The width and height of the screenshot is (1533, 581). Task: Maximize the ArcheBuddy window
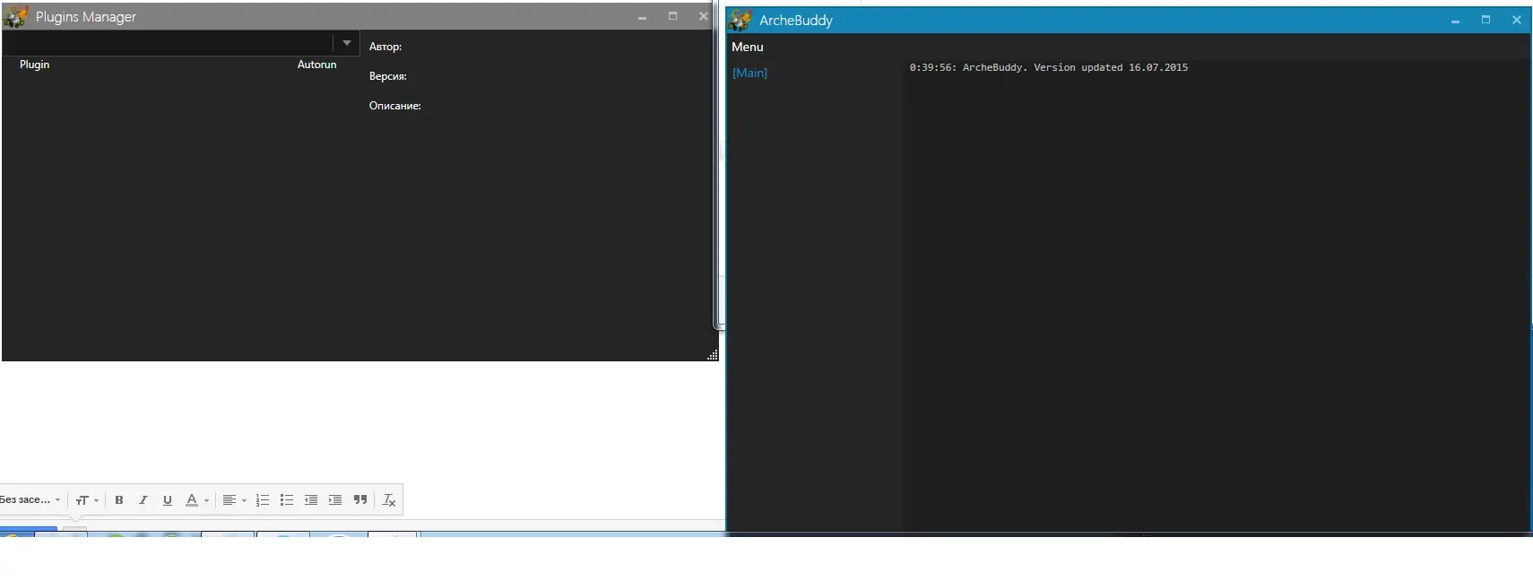tap(1485, 20)
